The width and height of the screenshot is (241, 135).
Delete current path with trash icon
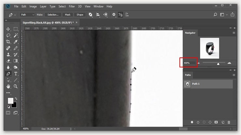point(229,122)
